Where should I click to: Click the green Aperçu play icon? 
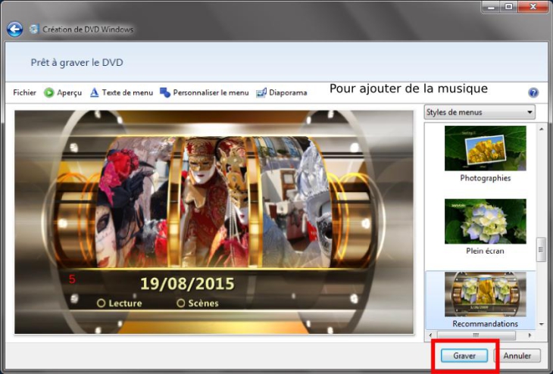48,92
